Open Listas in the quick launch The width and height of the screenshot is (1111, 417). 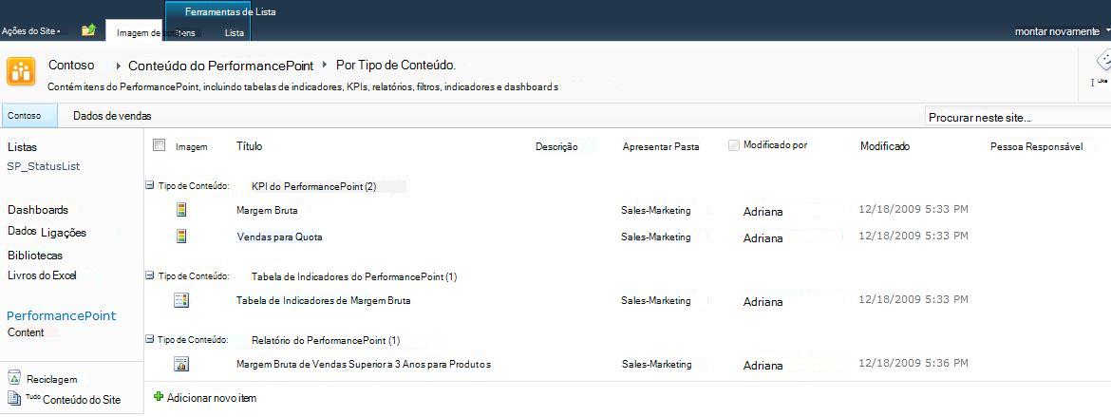click(22, 147)
